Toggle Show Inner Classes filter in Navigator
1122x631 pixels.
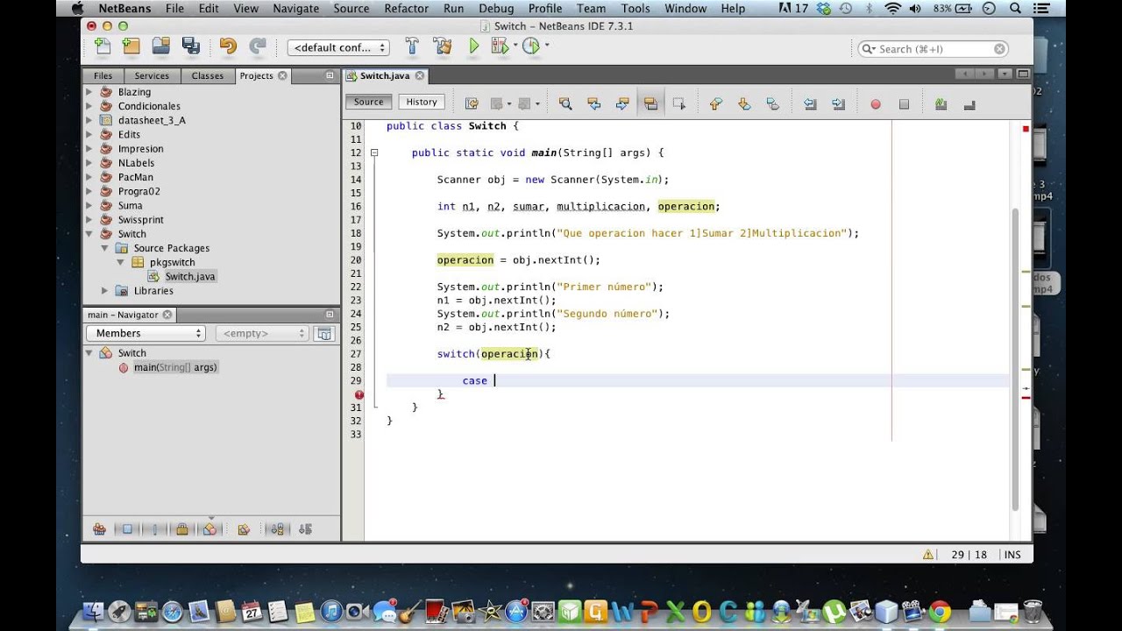(209, 528)
